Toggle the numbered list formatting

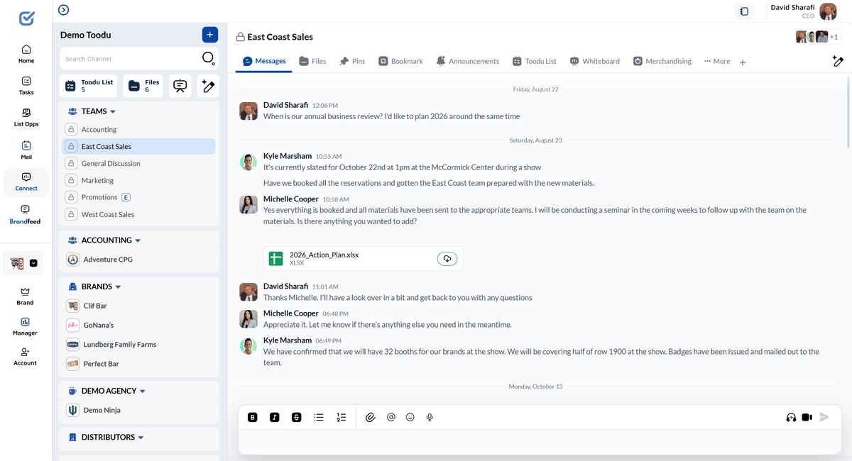(341, 417)
